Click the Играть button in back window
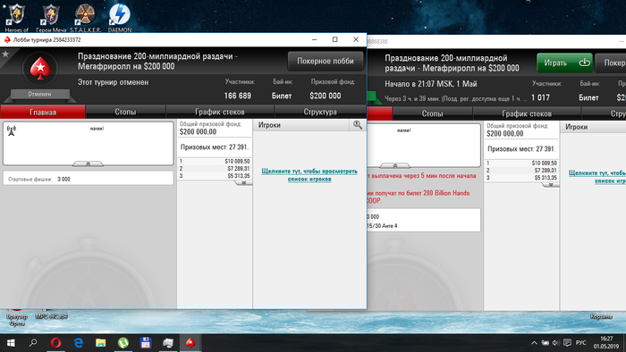Viewport: 626px width, 352px height. point(564,63)
